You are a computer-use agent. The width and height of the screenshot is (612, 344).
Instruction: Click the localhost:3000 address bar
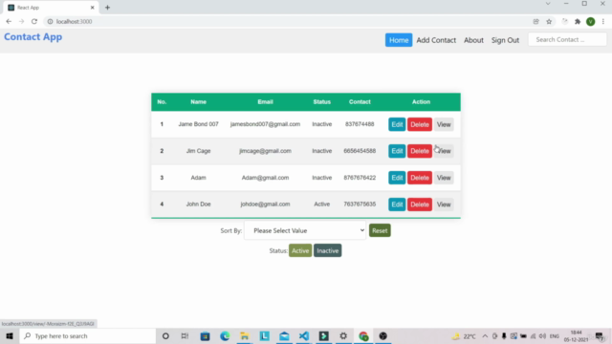coord(289,21)
